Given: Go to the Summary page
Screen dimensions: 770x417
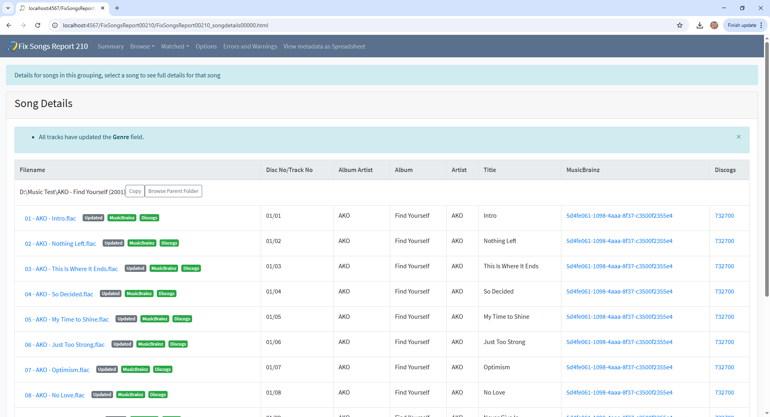Looking at the screenshot, I should (110, 47).
